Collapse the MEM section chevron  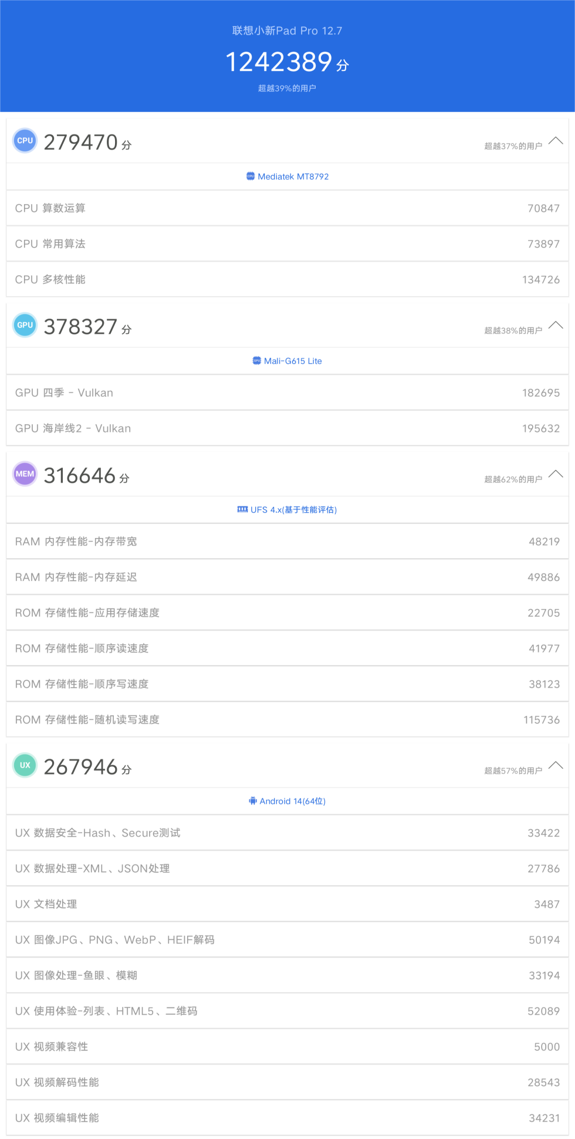pos(556,474)
